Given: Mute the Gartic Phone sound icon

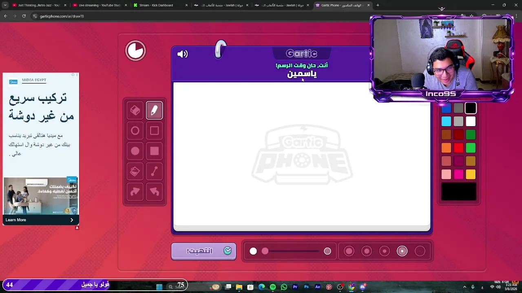Looking at the screenshot, I should click(182, 54).
